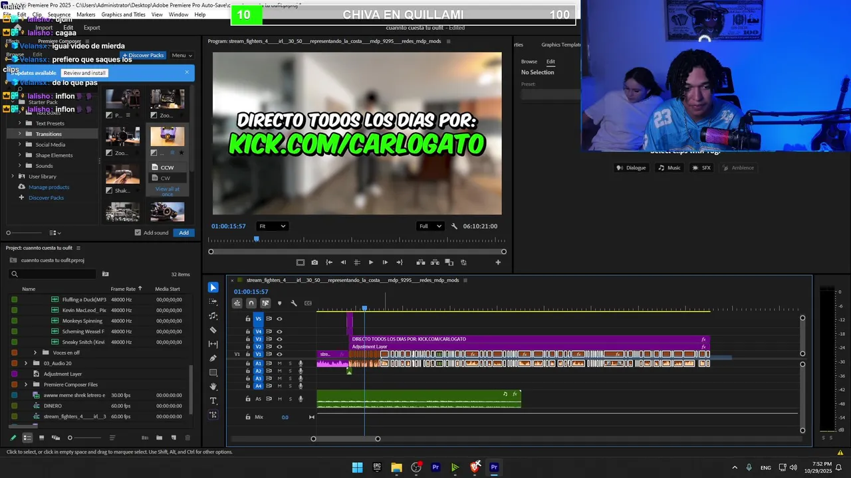Image resolution: width=851 pixels, height=478 pixels.
Task: Open the Premiere Composer Menu dropdown
Action: tap(182, 56)
